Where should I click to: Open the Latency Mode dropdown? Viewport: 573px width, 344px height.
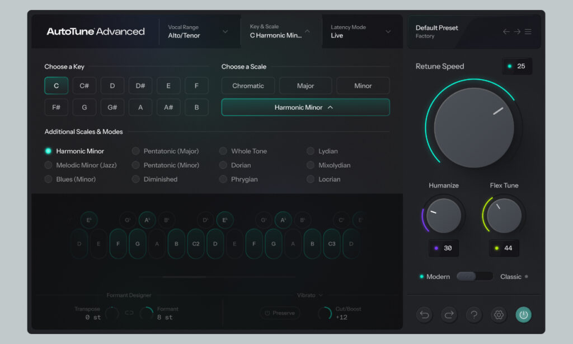tap(361, 31)
